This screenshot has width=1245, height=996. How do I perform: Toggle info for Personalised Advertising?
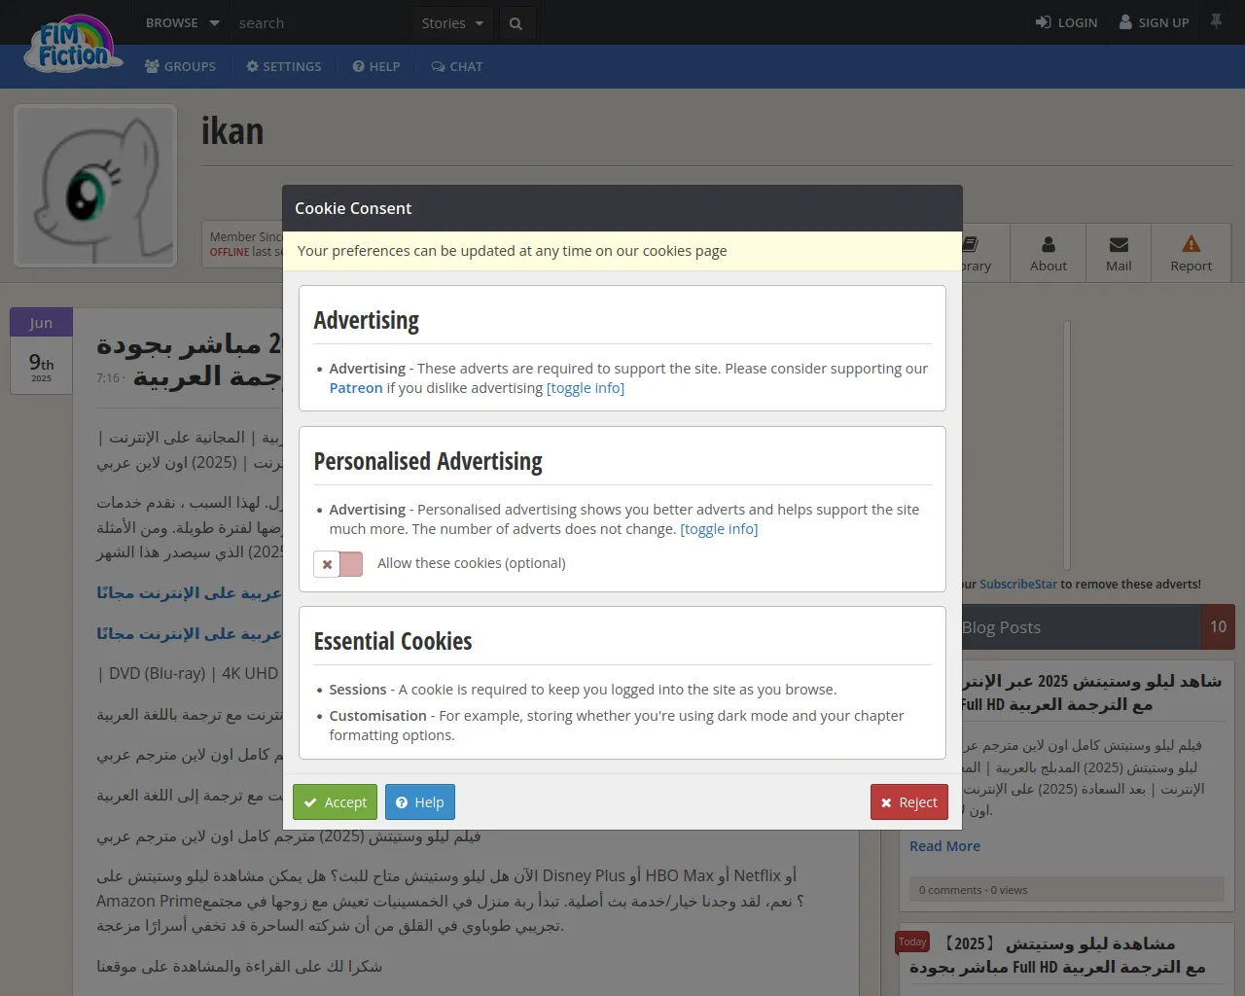[718, 529]
